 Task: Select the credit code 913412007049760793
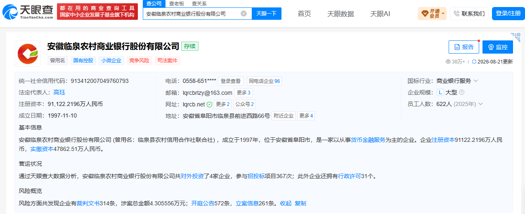tap(99, 81)
